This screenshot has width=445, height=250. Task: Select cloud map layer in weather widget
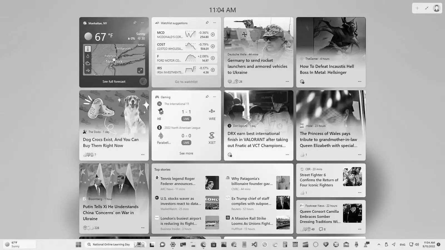pos(88,63)
